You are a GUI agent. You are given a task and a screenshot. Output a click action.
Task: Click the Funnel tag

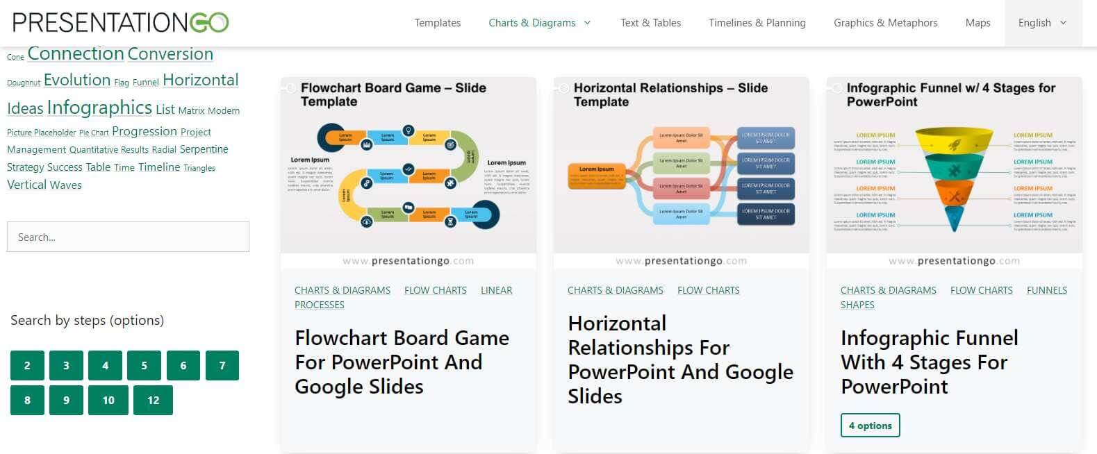click(x=145, y=82)
